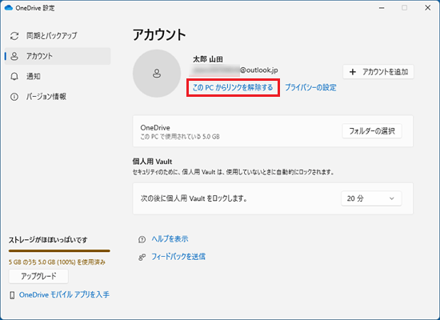Click the info icon for バージョン情報

coord(14,97)
